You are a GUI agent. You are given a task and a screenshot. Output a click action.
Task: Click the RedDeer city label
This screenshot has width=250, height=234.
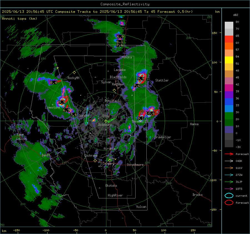pyautogui.click(x=118, y=84)
